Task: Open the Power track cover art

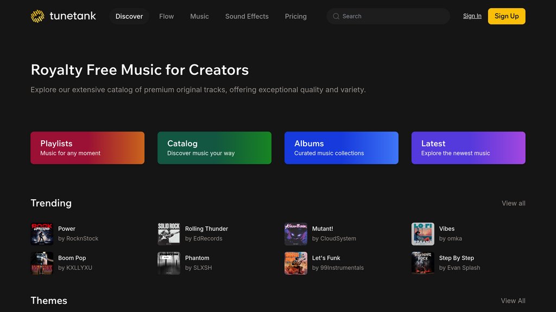Action: (42, 234)
